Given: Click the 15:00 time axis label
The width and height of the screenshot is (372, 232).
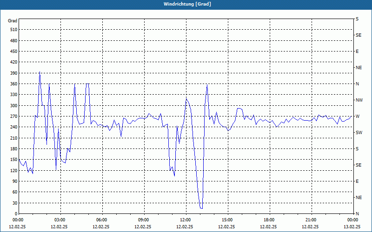Looking at the screenshot, I should coord(226,220).
